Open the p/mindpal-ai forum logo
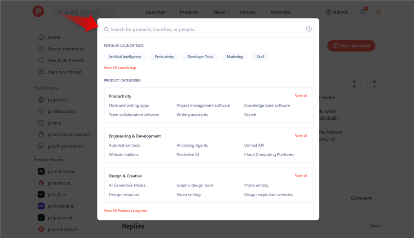The height and width of the screenshot is (238, 414). point(41,206)
